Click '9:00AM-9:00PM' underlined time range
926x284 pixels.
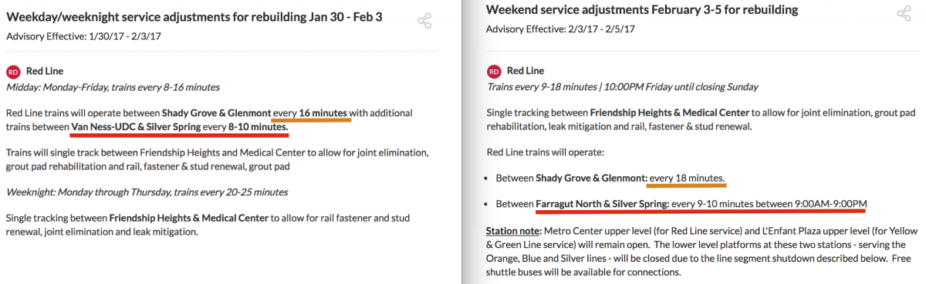point(830,204)
